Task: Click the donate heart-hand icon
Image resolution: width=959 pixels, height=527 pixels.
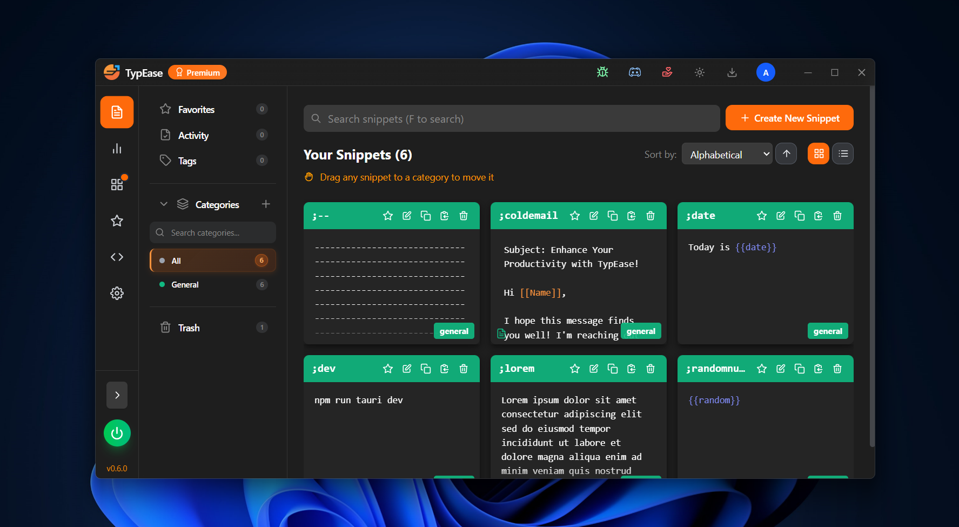Action: coord(667,72)
